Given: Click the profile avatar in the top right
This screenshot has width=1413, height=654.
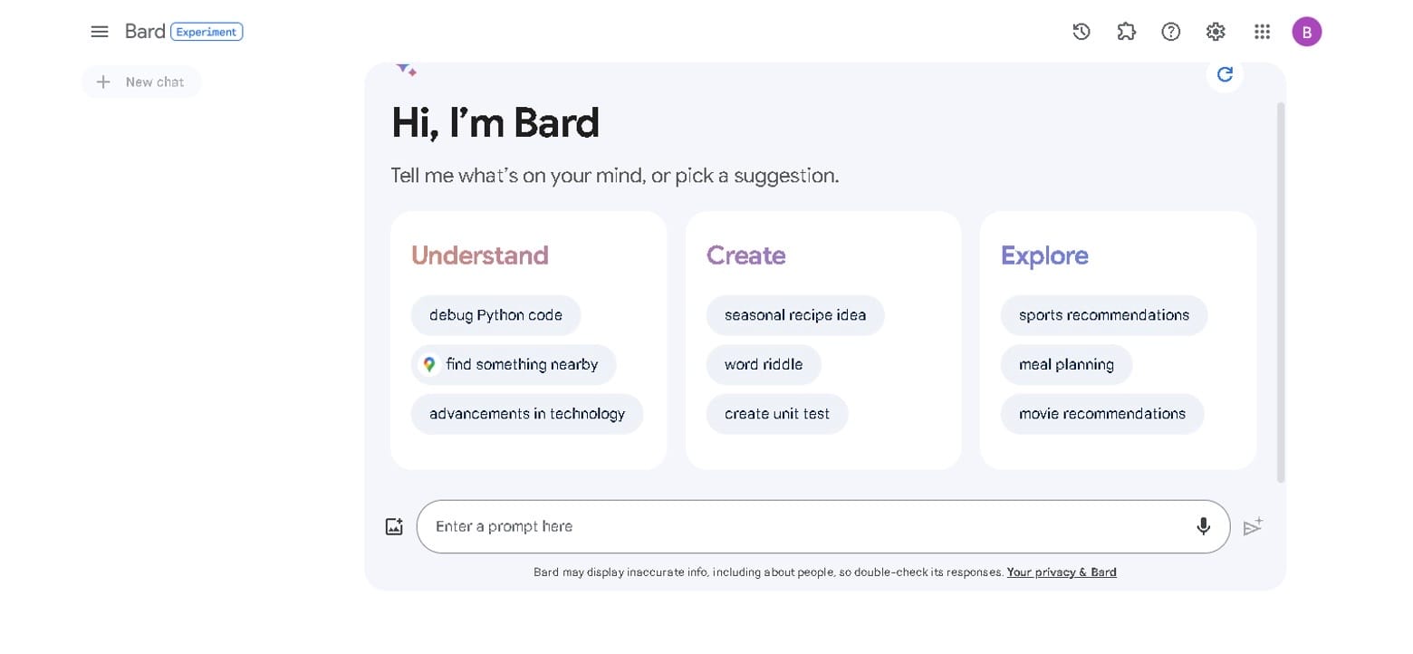Looking at the screenshot, I should pos(1307,31).
